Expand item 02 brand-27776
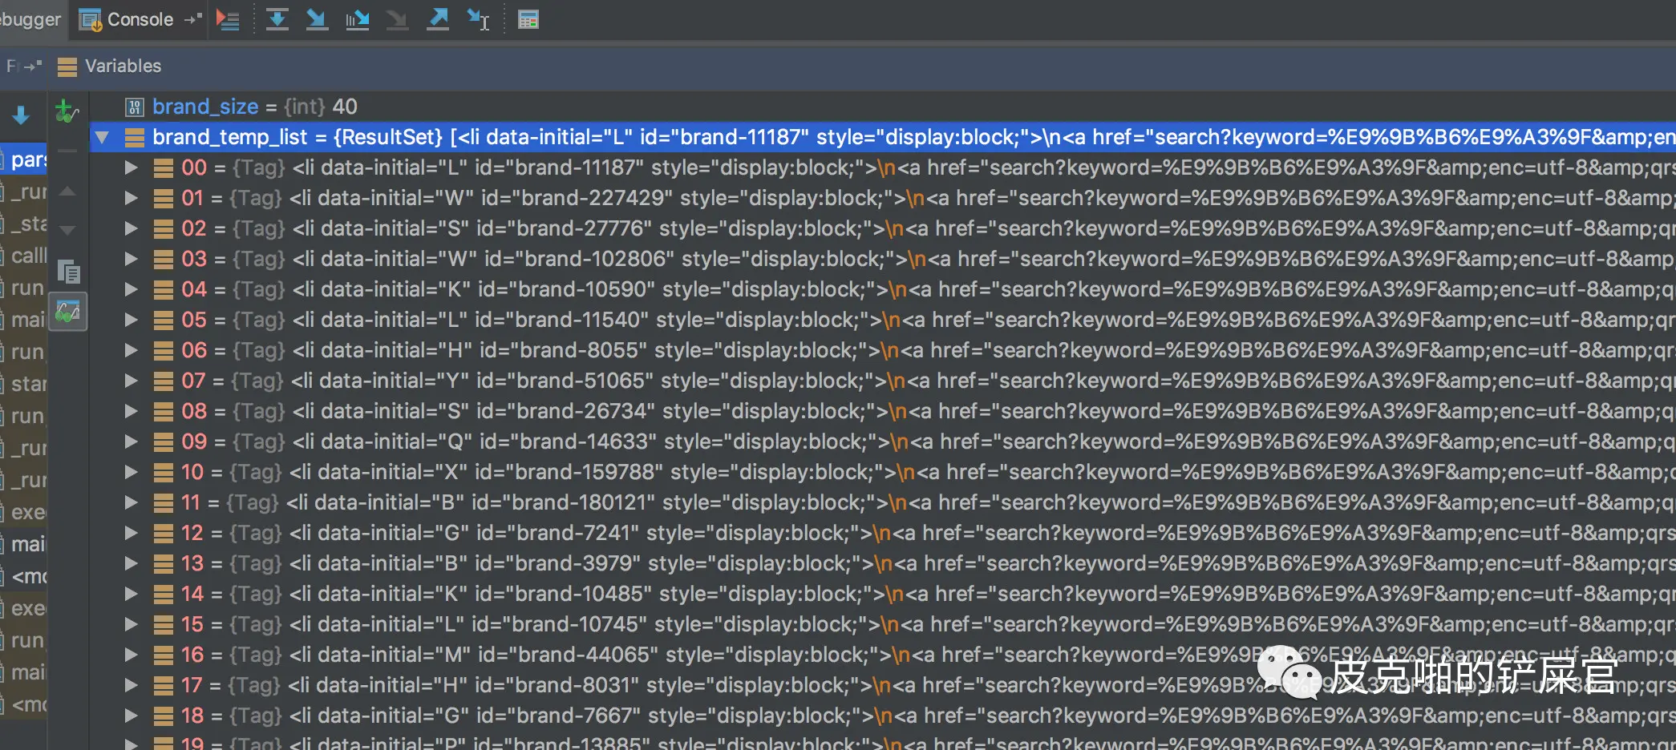The height and width of the screenshot is (750, 1676). [x=131, y=228]
